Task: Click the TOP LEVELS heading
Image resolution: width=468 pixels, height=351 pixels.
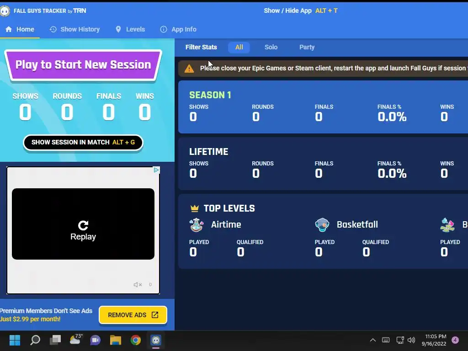Action: tap(229, 208)
